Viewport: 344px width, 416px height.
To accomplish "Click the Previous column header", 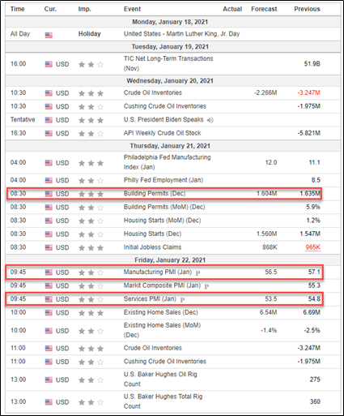I will (x=307, y=9).
